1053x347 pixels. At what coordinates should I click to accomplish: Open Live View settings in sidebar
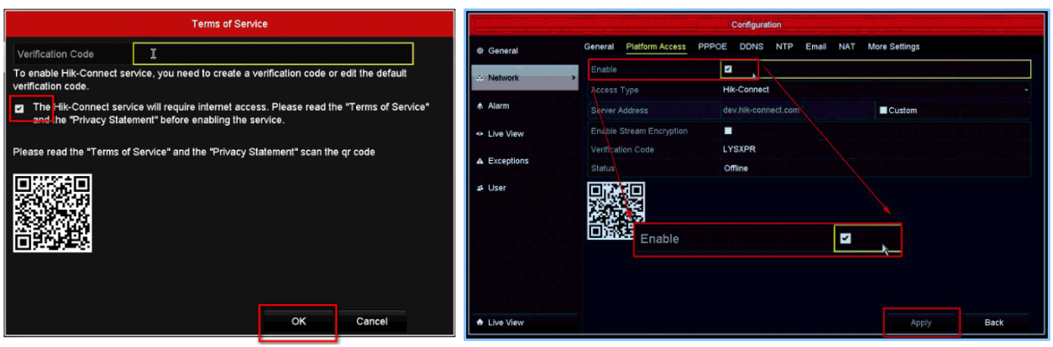tap(506, 134)
